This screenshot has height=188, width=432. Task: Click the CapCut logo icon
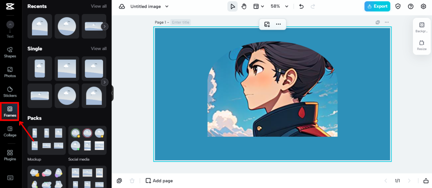pyautogui.click(x=10, y=6)
